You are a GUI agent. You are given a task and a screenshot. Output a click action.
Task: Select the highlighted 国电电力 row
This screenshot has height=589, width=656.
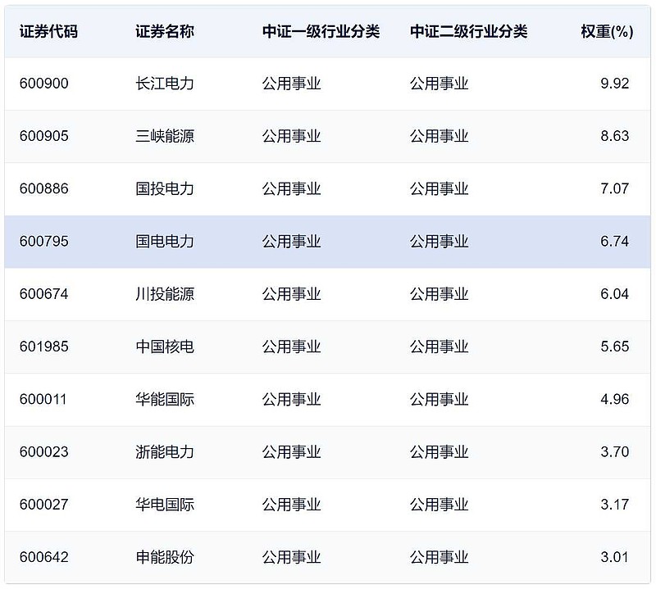click(x=328, y=241)
